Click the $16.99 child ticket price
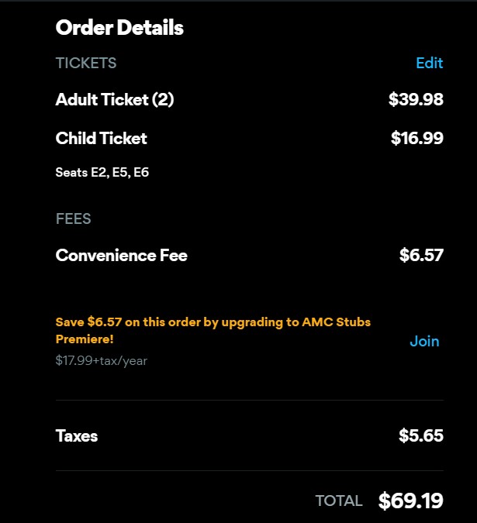Image resolution: width=477 pixels, height=523 pixels. pyautogui.click(x=417, y=139)
